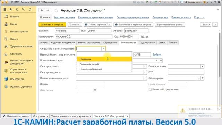This screenshot has width=222, height=125.
Task: Close the Сотрудники window tab
Action: coord(48,116)
